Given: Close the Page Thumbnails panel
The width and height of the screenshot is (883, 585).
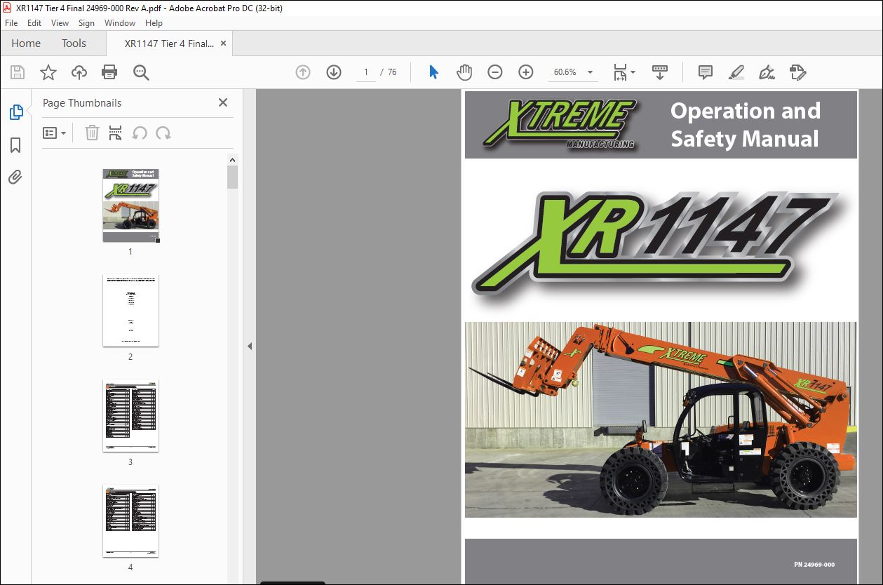Looking at the screenshot, I should coord(223,102).
